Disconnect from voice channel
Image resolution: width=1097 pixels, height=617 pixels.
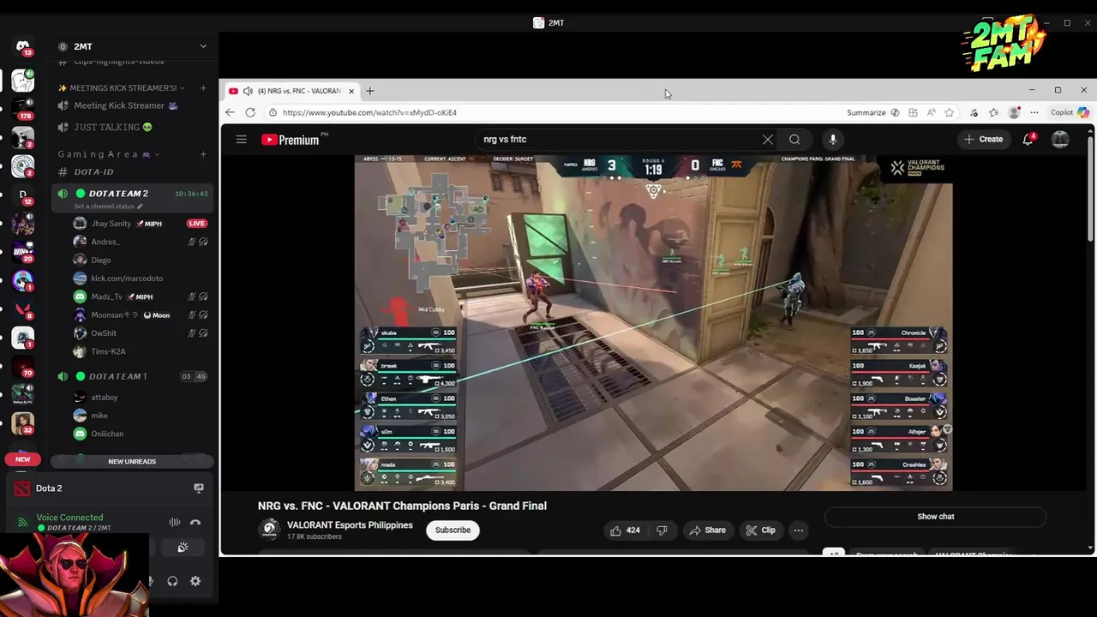(x=195, y=522)
